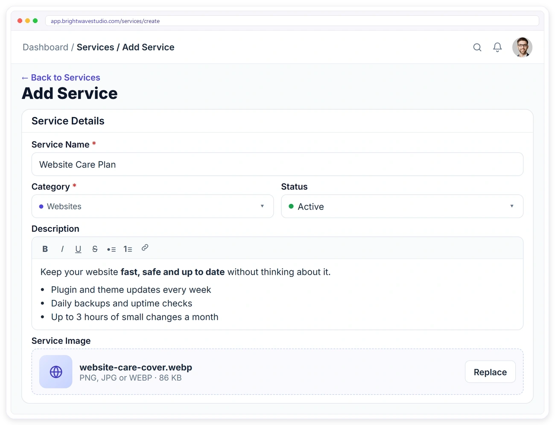Insert a numbered list in description
This screenshot has width=555, height=425.
tap(128, 249)
